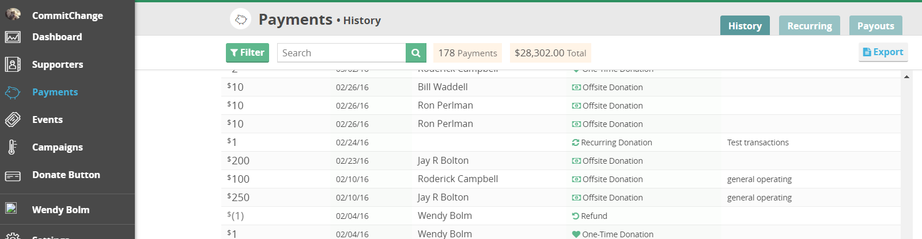Click Wendy Bolm profile picture
This screenshot has height=239, width=922.
pyautogui.click(x=12, y=209)
